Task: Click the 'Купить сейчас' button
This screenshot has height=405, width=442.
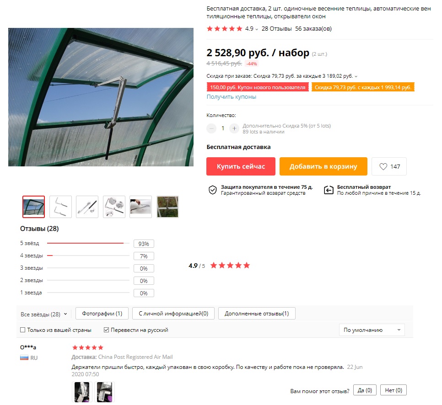Action: point(241,166)
